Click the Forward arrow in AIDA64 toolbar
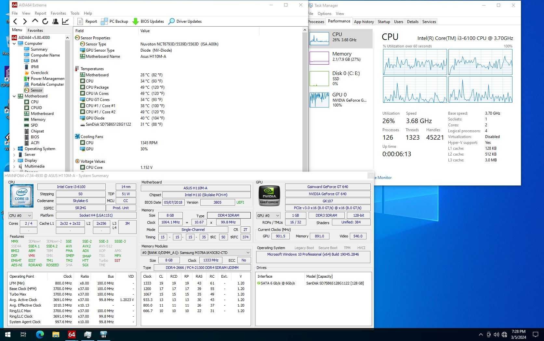Image resolution: width=544 pixels, height=341 pixels. (25, 21)
